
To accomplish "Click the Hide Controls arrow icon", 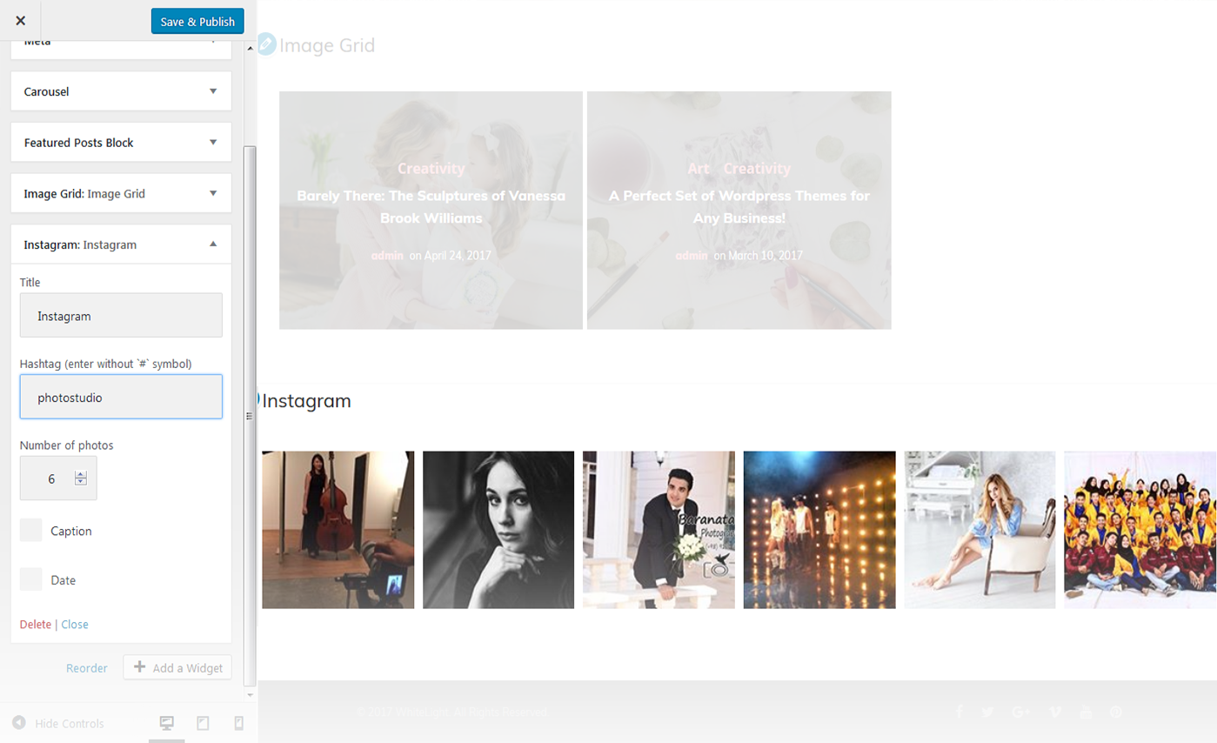I will click(18, 723).
